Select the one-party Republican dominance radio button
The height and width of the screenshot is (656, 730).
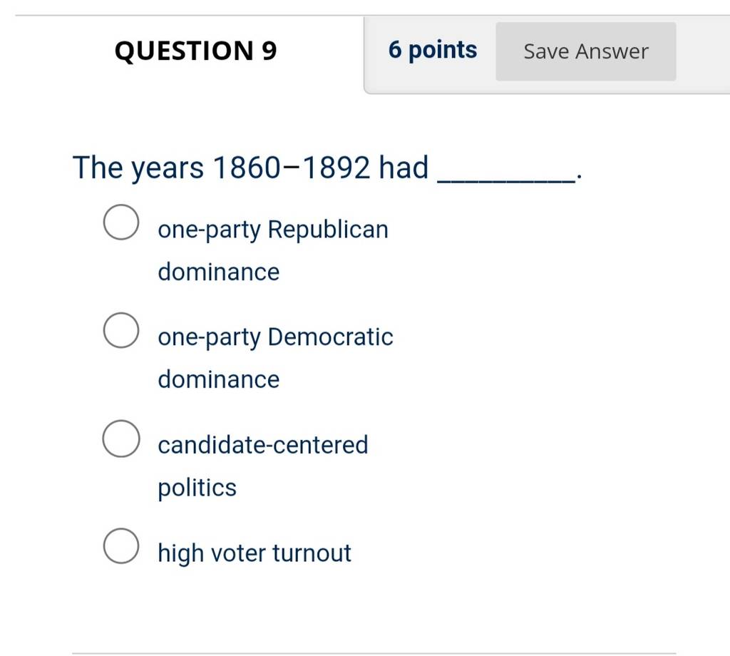121,222
